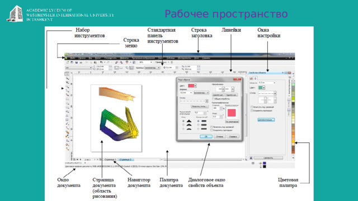Image resolution: width=358 pixels, height=201 pixels.
Task: Set portrait page orientation
Action: [x=117, y=68]
